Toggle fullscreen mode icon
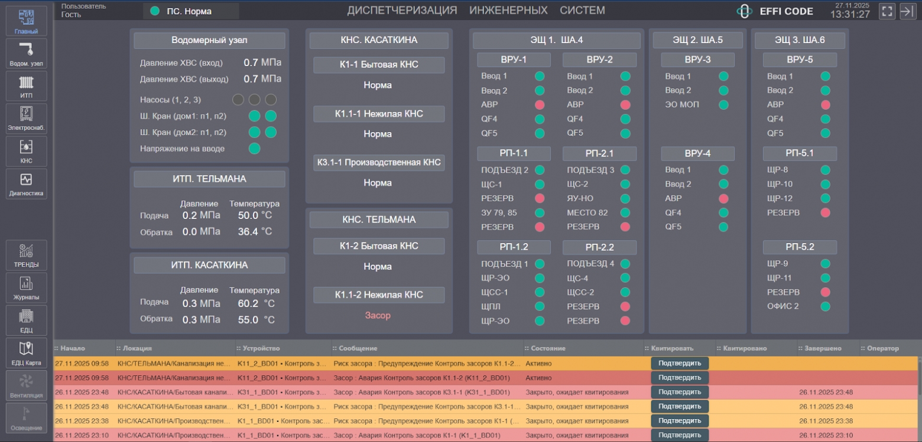The image size is (922, 442). tap(887, 11)
